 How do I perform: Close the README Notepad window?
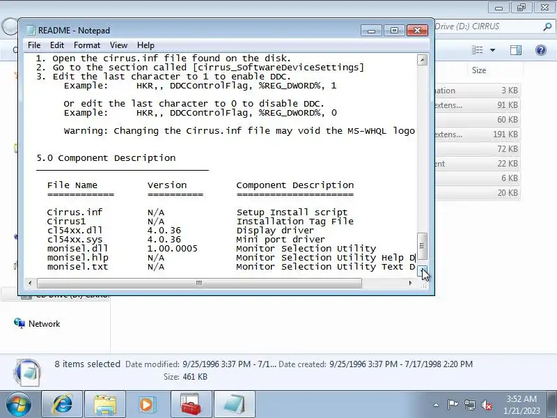tap(417, 31)
